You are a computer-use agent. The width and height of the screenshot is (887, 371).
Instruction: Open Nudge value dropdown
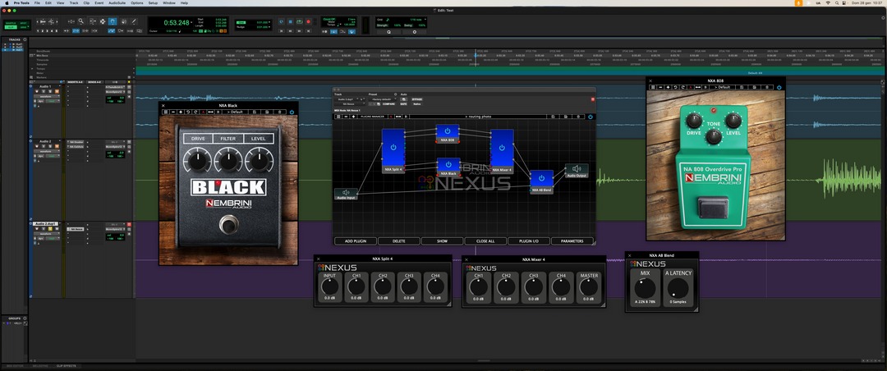[x=263, y=26]
